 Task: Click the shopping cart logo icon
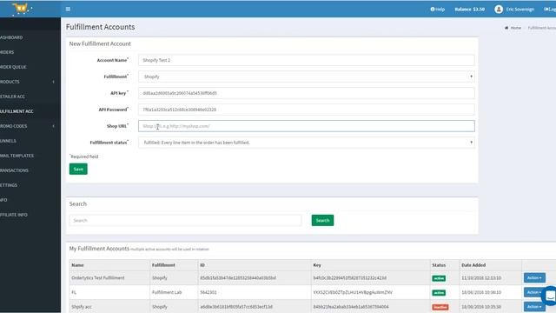[x=21, y=9]
